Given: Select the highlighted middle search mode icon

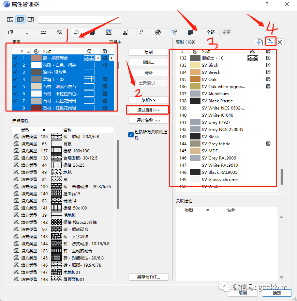Looking at the screenshot, I should click(20, 20).
